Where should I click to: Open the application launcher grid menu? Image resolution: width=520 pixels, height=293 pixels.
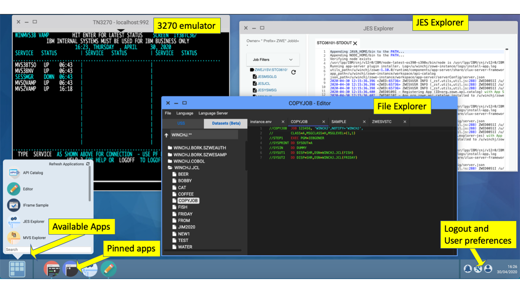(x=17, y=269)
